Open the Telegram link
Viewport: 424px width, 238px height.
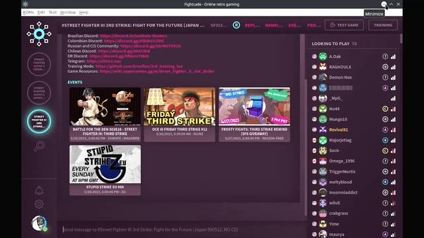[x=104, y=61]
